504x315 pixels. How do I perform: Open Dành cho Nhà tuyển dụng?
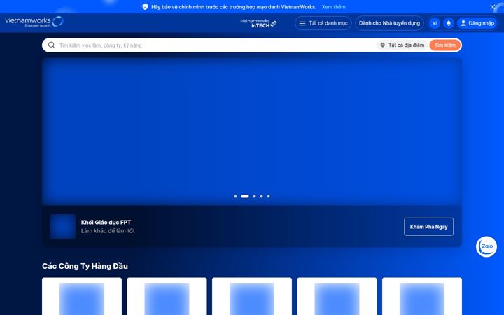click(x=389, y=23)
